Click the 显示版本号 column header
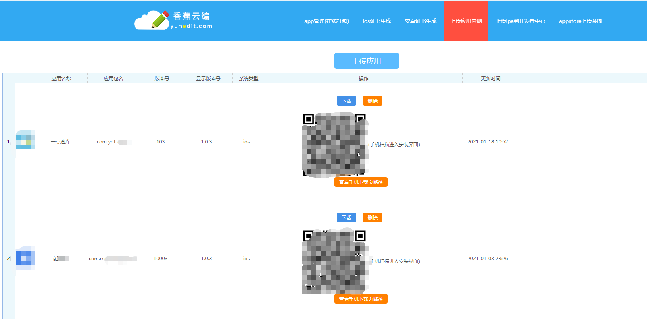The width and height of the screenshot is (647, 319). point(208,78)
